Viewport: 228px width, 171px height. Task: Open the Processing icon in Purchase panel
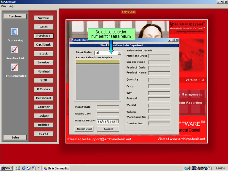[15, 32]
